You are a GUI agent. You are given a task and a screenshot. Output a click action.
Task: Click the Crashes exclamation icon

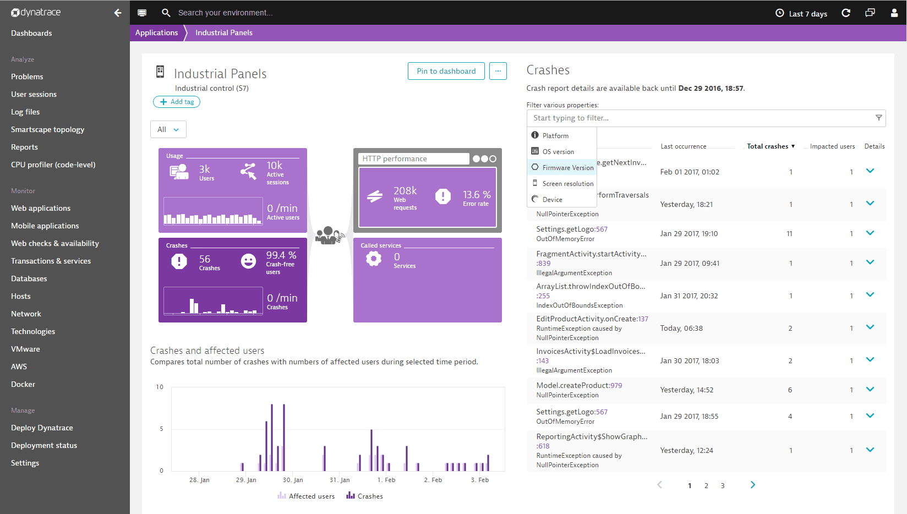[179, 261]
